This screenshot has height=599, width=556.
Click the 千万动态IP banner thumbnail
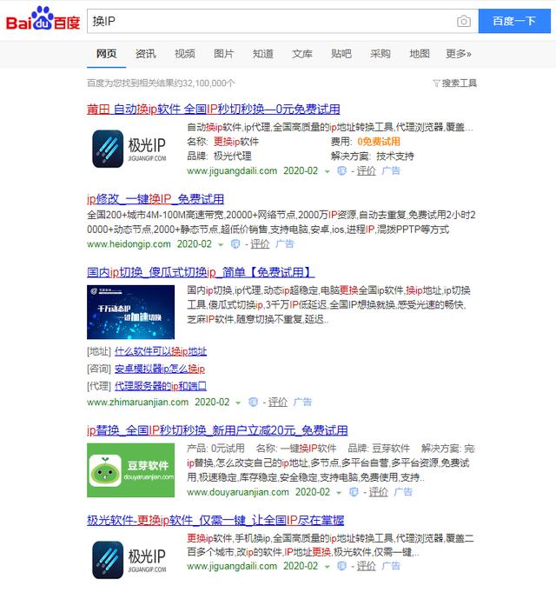point(130,312)
